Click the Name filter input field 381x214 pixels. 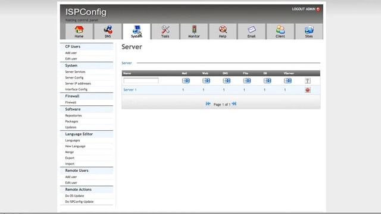coord(141,81)
